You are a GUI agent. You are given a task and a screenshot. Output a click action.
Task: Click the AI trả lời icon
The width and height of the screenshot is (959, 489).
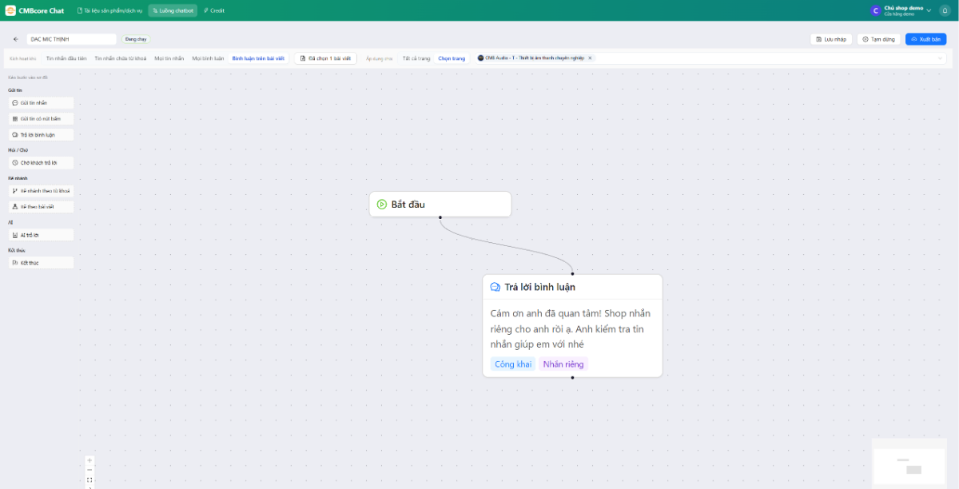pos(15,235)
